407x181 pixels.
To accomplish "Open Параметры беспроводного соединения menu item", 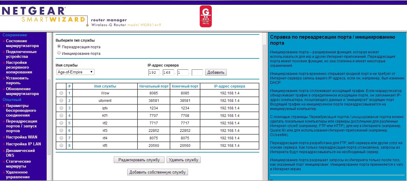I will coord(21,110).
